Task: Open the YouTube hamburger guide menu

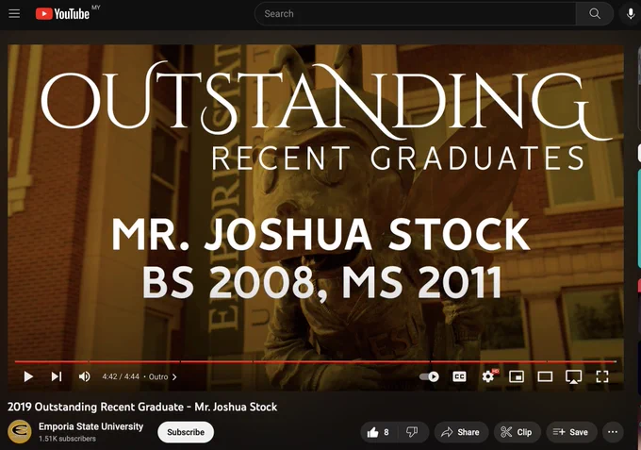Action: [14, 13]
